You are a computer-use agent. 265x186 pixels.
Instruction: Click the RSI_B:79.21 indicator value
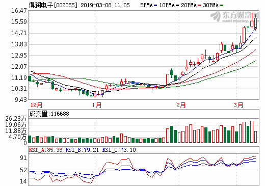tap(82, 150)
